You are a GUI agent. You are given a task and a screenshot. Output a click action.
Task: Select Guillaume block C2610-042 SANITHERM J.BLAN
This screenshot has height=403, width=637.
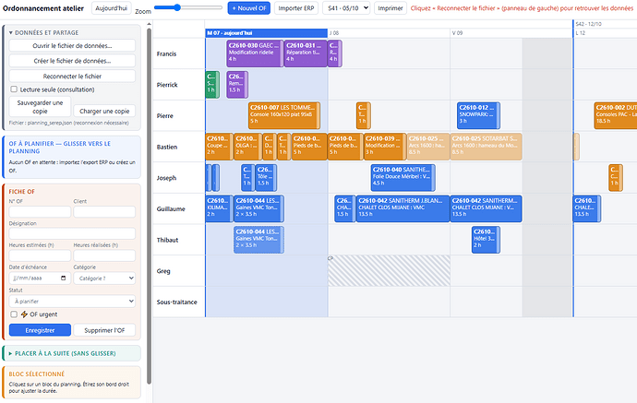pyautogui.click(x=403, y=208)
